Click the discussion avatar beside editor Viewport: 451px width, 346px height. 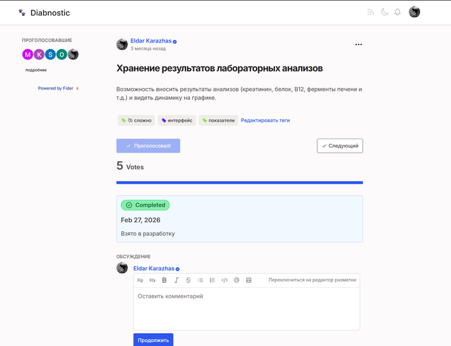(122, 268)
